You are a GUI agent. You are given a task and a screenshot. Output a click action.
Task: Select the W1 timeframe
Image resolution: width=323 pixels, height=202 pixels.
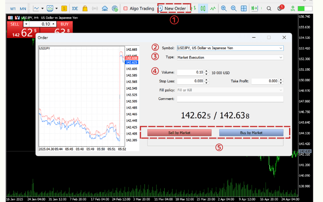[x=13, y=8]
